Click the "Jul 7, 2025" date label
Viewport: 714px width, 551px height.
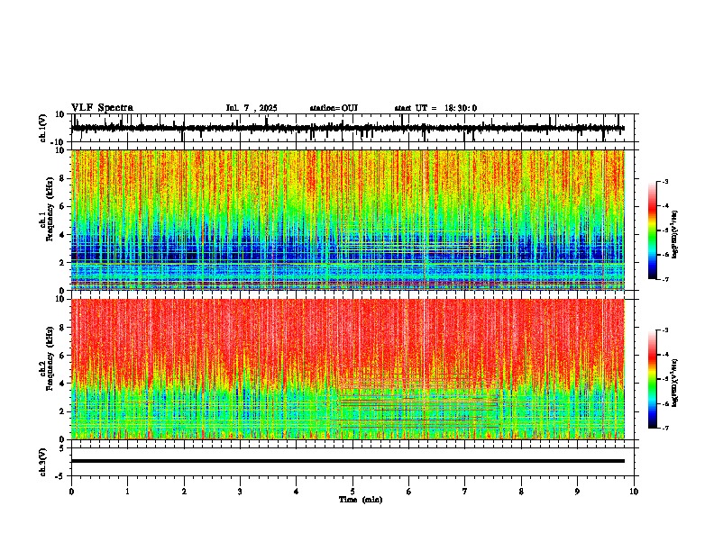[x=252, y=108]
